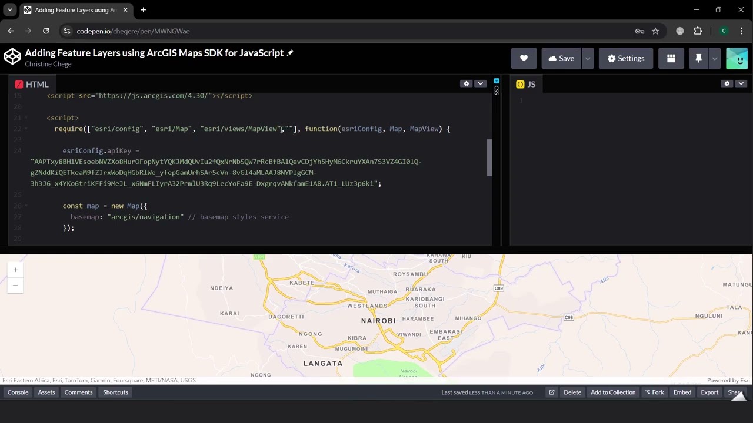Select the HTML editor tab
Image resolution: width=753 pixels, height=423 pixels.
(32, 84)
